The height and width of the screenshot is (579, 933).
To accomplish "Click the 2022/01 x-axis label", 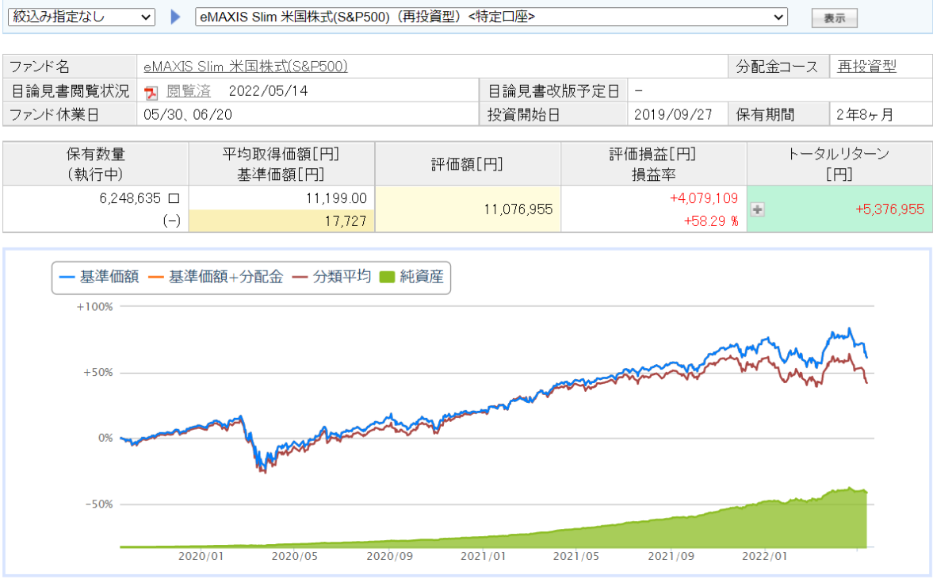I will 764,556.
